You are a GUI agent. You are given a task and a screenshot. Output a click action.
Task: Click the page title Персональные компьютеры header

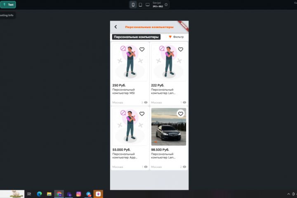(x=149, y=27)
